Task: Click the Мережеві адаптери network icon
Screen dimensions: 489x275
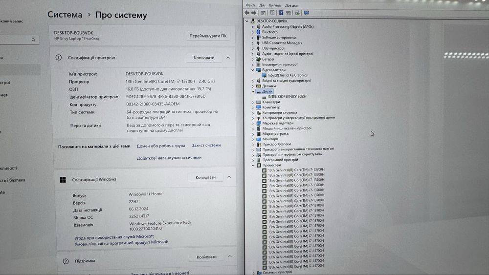Action: pyautogui.click(x=259, y=123)
